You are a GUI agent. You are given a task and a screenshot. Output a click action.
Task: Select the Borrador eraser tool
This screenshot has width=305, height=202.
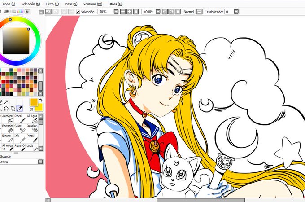(x=7, y=128)
